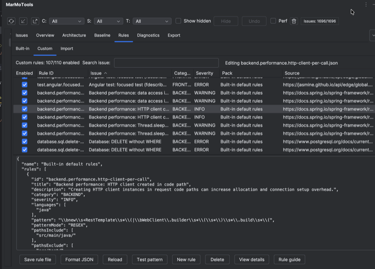Switch to the Diagnostics tab
The height and width of the screenshot is (269, 375).
[148, 35]
